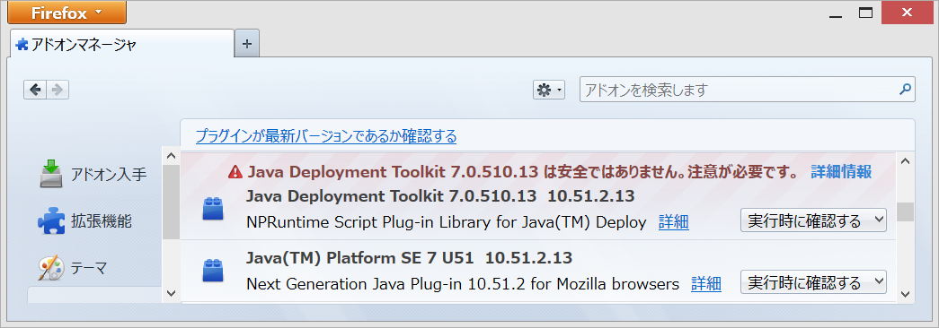Click the search magnifier icon
Screen dimensions: 939x328
905,90
